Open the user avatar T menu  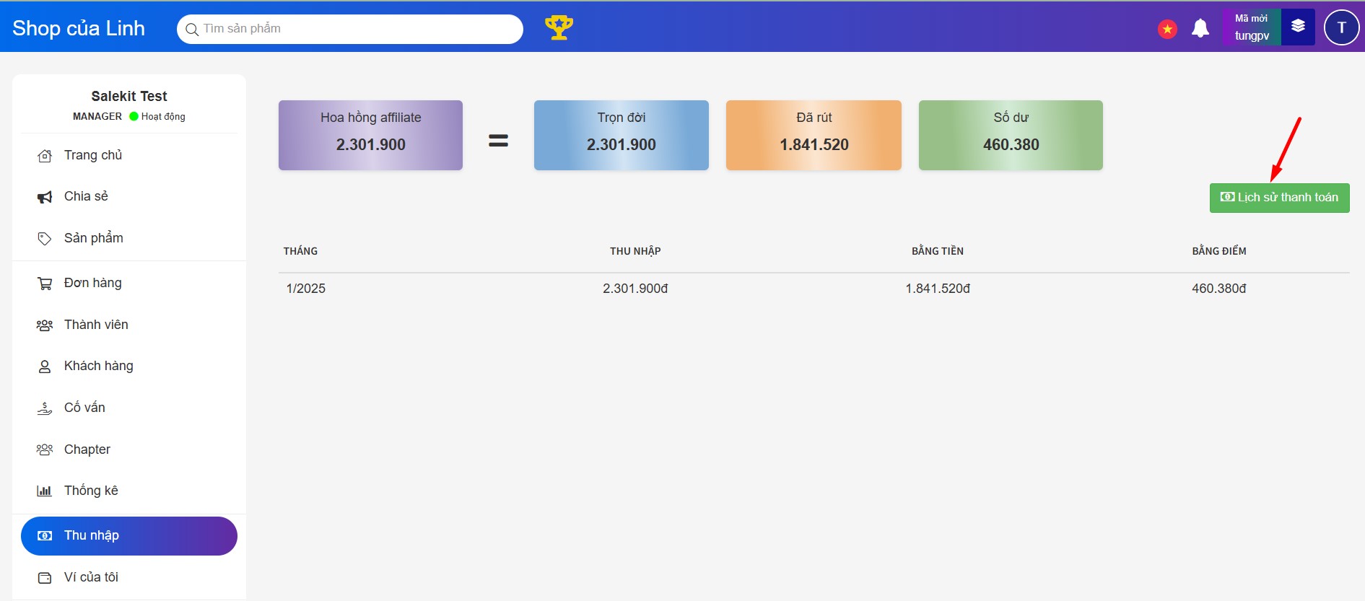pos(1341,27)
